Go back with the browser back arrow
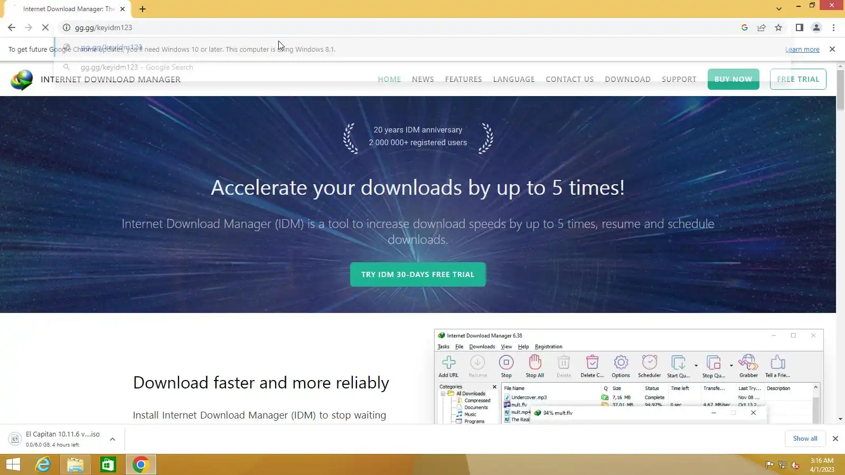The height and width of the screenshot is (475, 845). pos(12,27)
